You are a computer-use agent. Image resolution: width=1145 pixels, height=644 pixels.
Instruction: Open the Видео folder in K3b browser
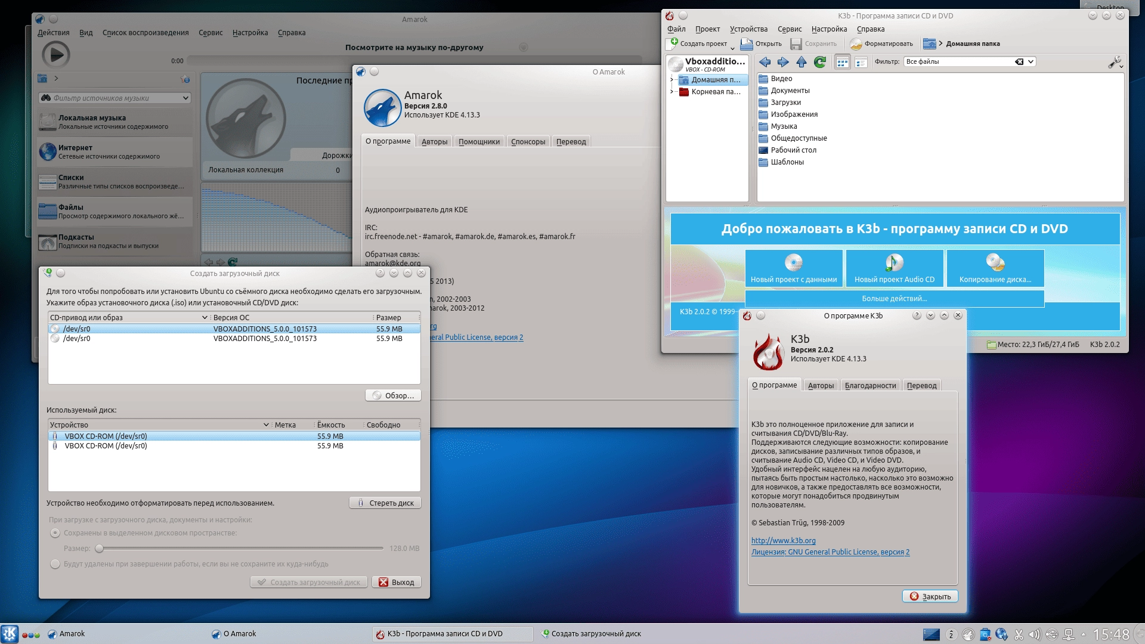tap(775, 79)
